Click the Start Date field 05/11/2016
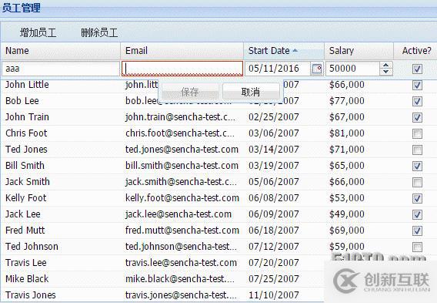The width and height of the screenshot is (437, 303). (278, 69)
